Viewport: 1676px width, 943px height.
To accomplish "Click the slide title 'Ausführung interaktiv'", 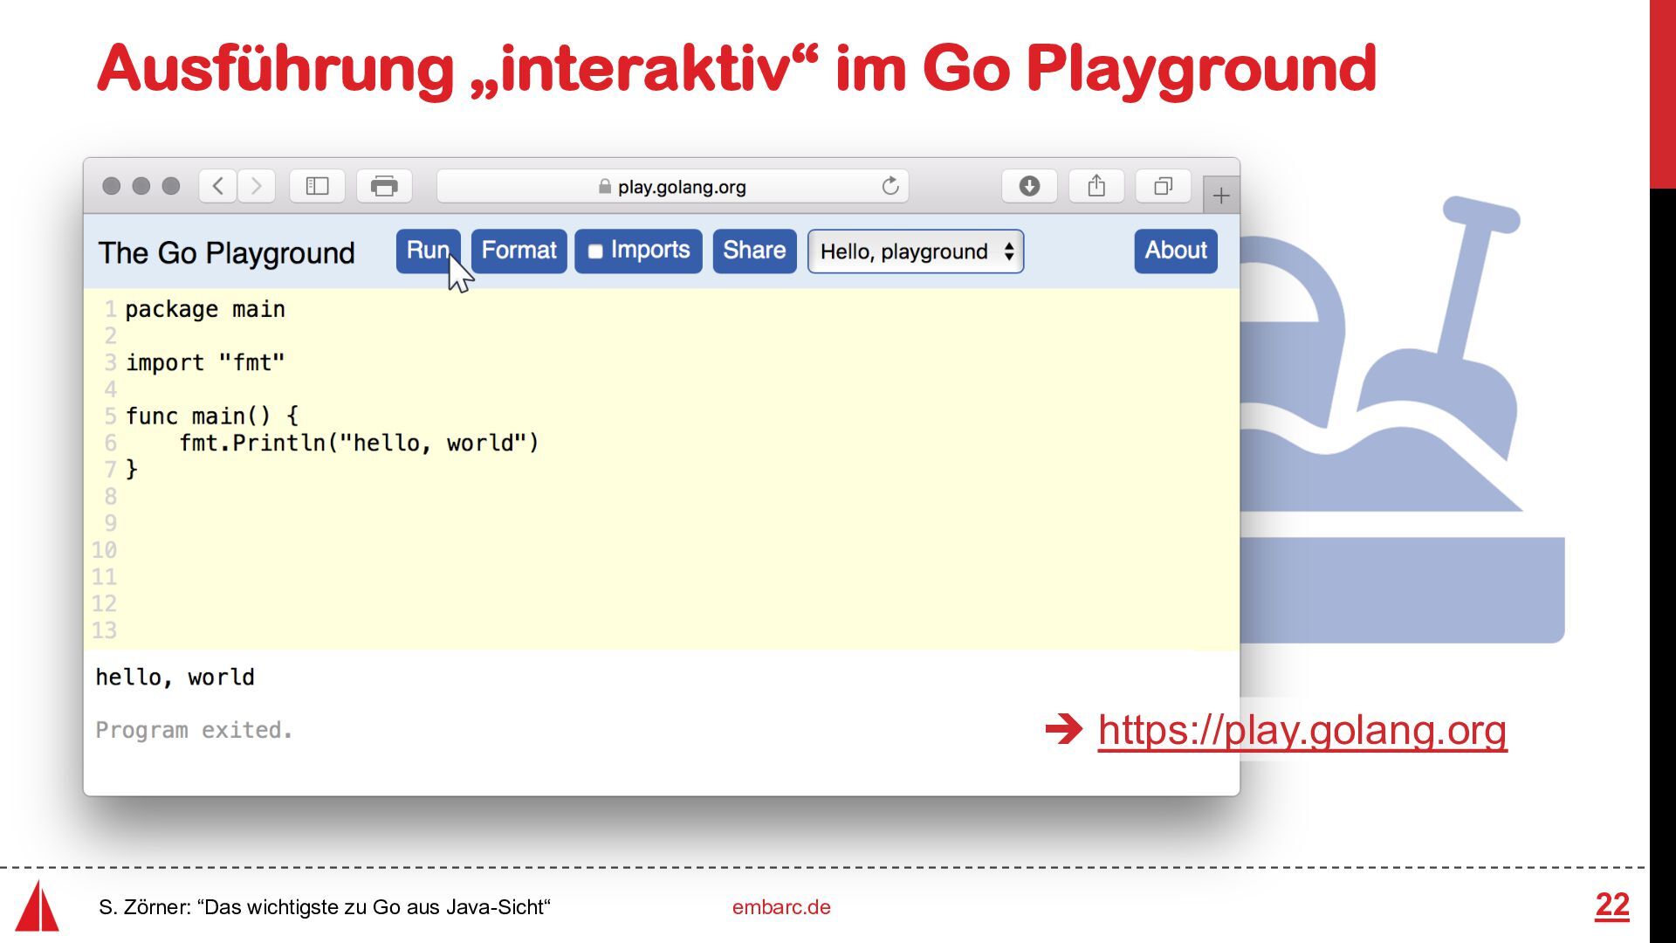I will coord(737,68).
